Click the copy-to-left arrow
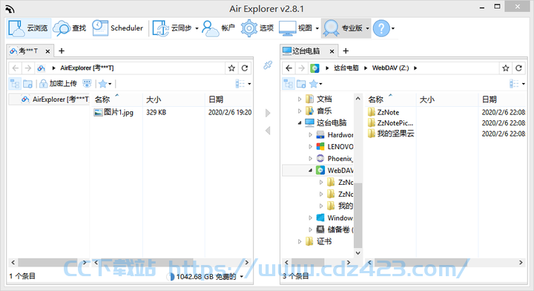The height and width of the screenshot is (291, 534). pyautogui.click(x=268, y=131)
